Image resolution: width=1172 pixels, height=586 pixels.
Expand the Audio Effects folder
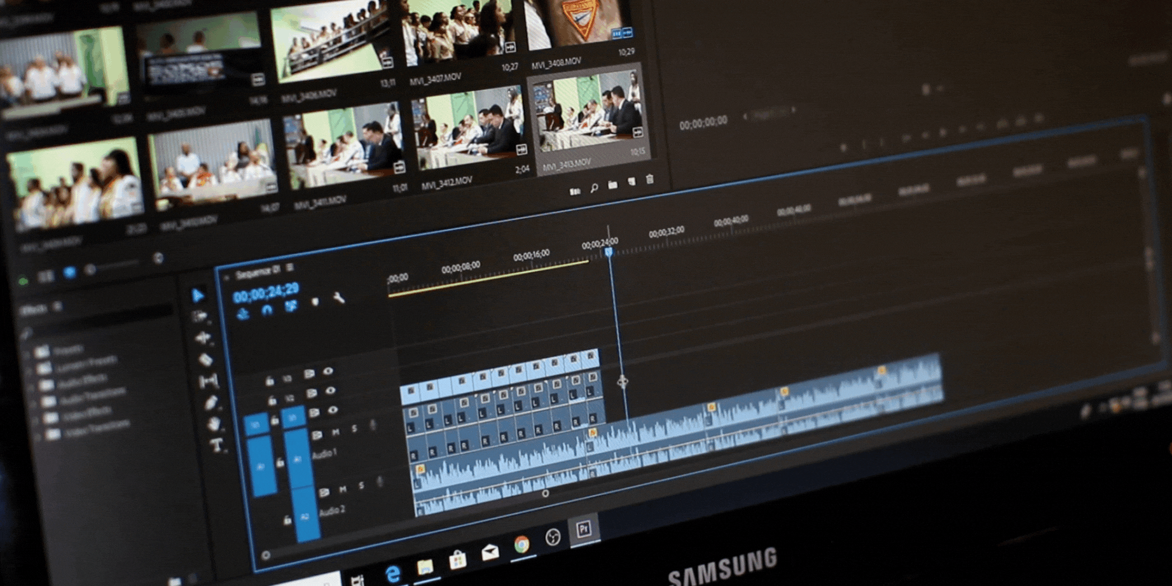pyautogui.click(x=31, y=387)
